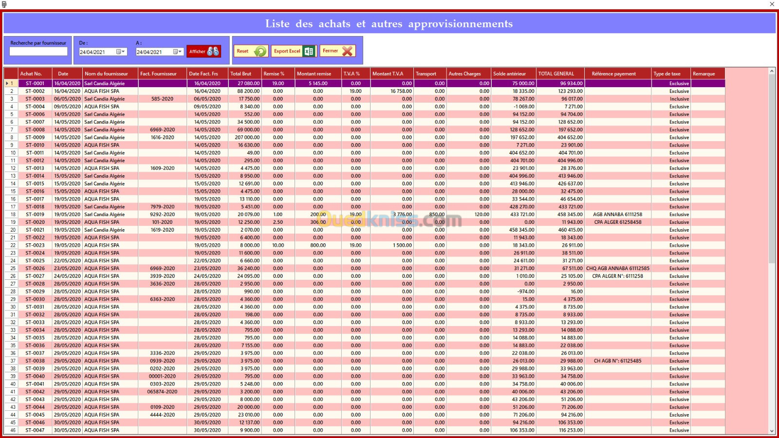This screenshot has width=779, height=438.
Task: Click the Total Brut column header
Action: (x=245, y=73)
